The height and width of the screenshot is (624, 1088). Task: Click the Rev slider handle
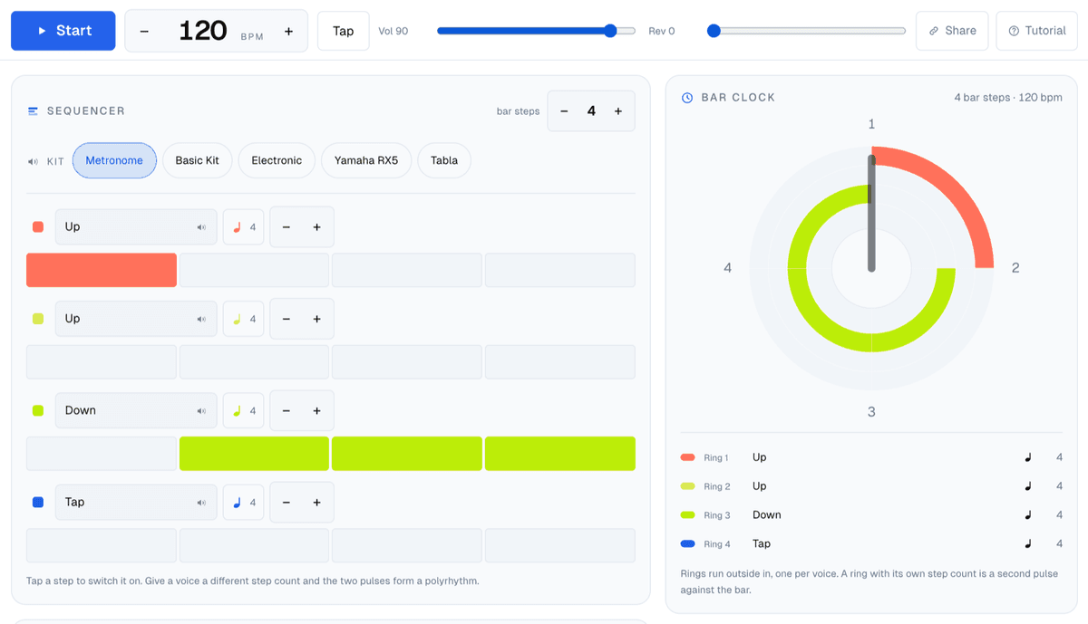tap(714, 31)
